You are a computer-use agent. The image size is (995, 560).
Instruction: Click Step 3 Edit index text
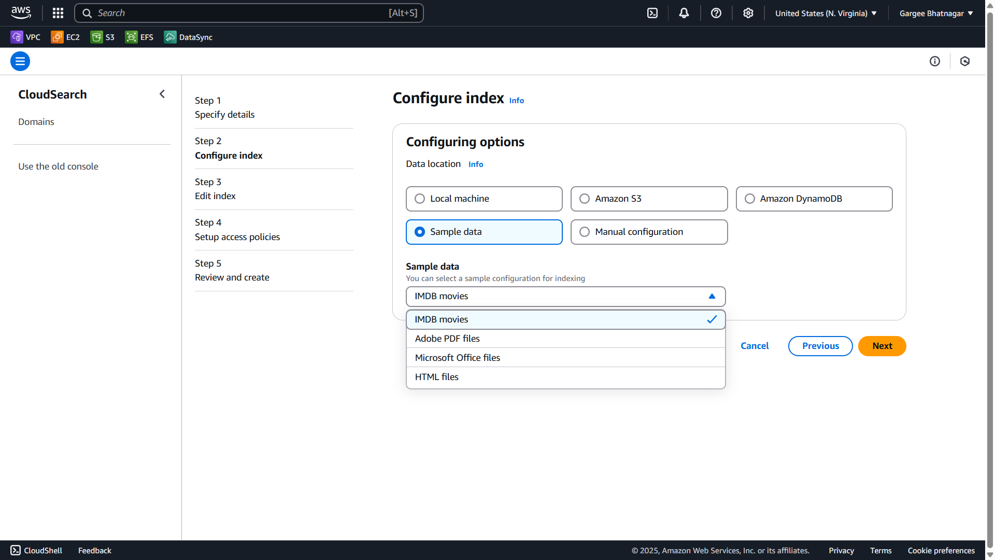click(215, 189)
